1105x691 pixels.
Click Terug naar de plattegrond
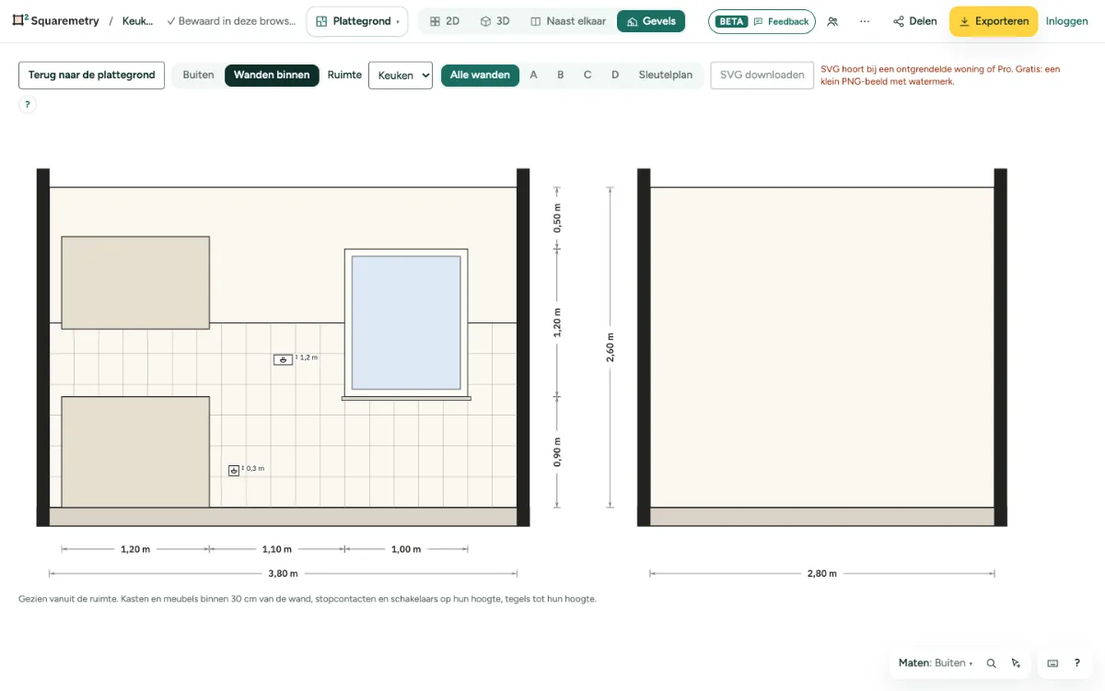(x=91, y=76)
